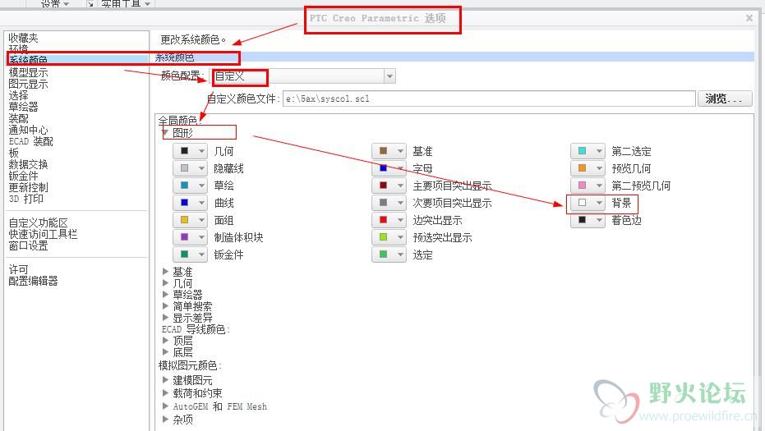Open the 基准 brown color swatch
Screen dimensions: 765x431
(389, 151)
